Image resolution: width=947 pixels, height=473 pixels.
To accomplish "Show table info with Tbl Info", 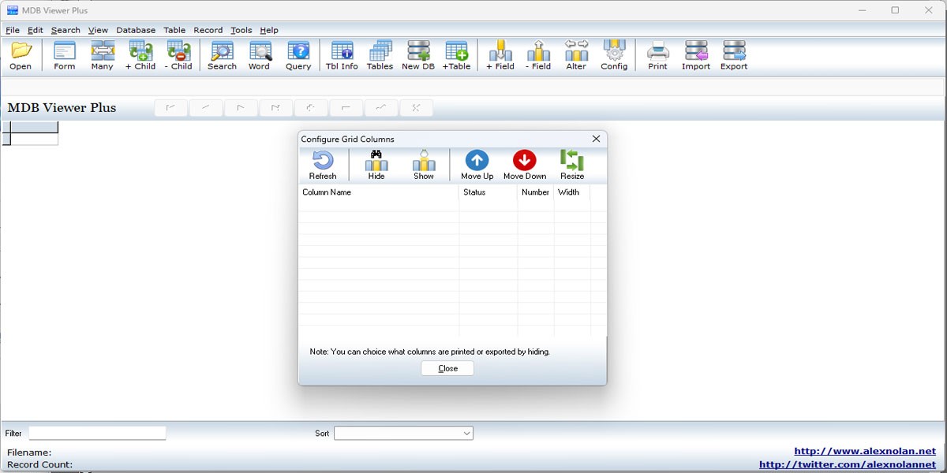I will [x=342, y=55].
